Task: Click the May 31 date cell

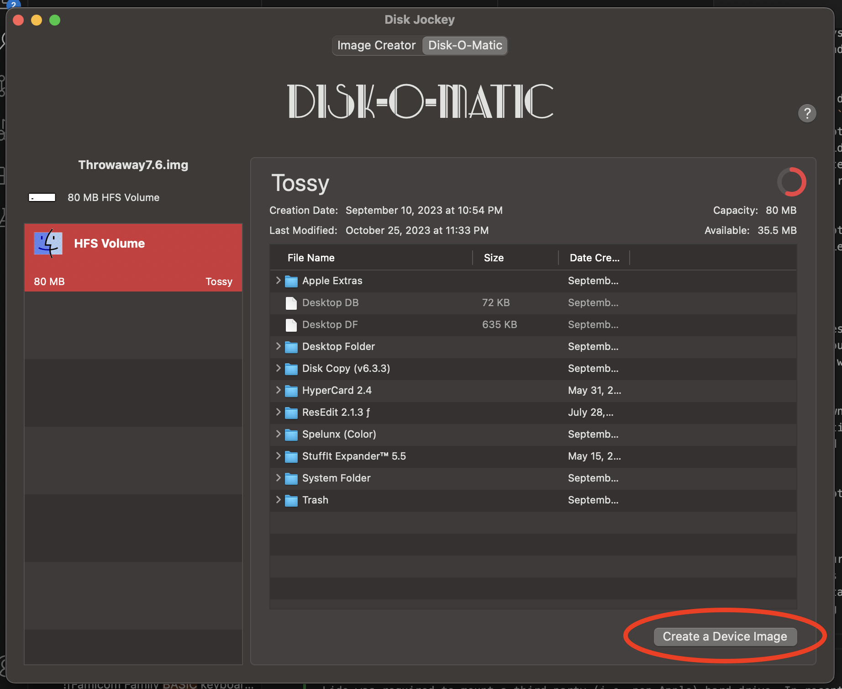Action: (595, 390)
